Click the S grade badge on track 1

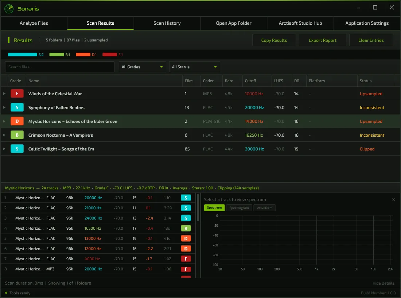coord(186,198)
